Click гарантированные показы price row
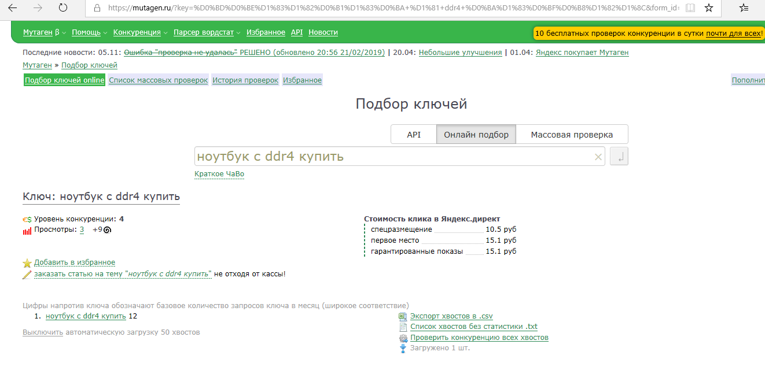Viewport: 765px width, 385px height. tap(443, 251)
